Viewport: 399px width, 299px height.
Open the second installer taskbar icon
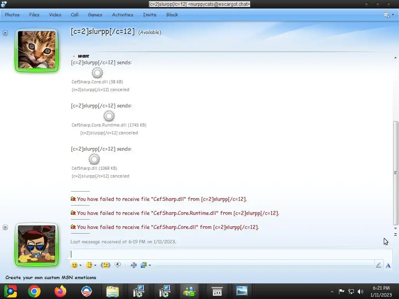click(x=165, y=291)
